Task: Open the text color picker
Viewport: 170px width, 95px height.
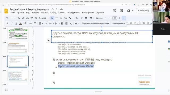Action: [21, 23]
